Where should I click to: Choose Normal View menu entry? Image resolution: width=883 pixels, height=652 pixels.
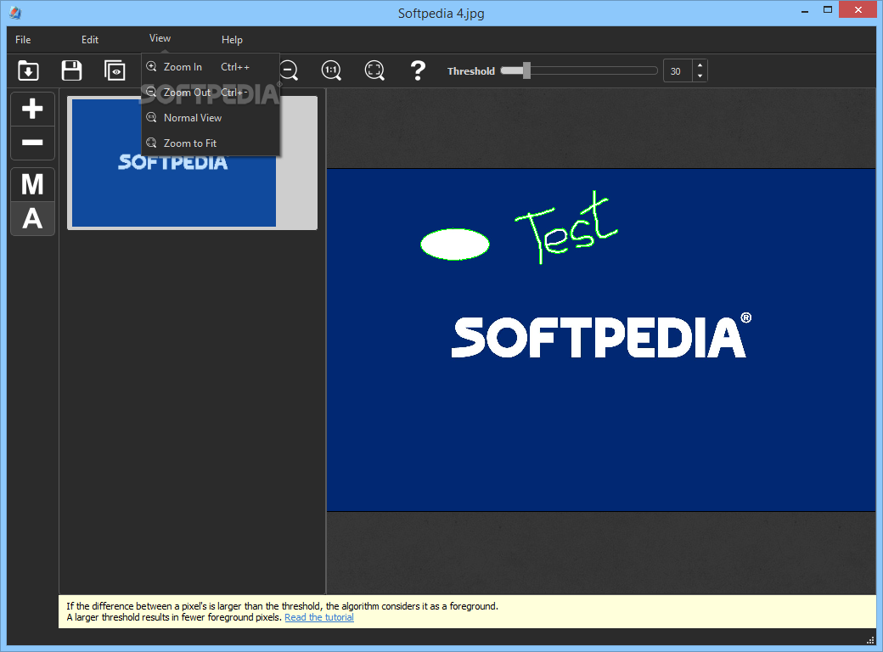click(211, 118)
